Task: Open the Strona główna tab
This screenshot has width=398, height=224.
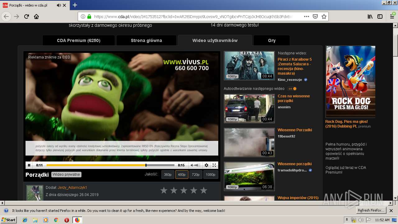Action: click(x=146, y=40)
